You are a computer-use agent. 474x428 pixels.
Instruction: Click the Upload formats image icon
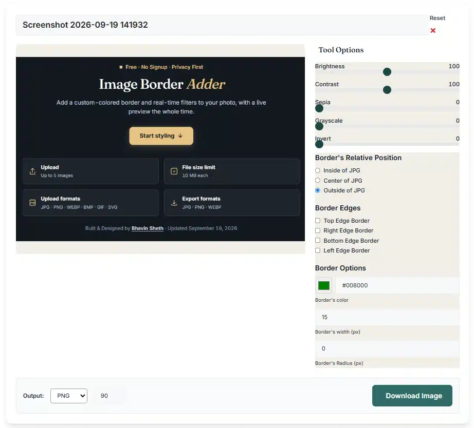[x=32, y=203]
